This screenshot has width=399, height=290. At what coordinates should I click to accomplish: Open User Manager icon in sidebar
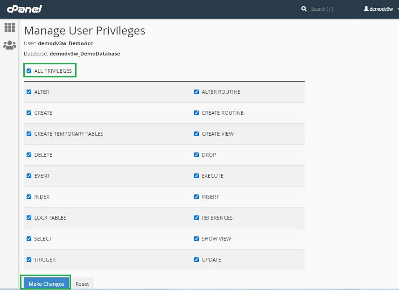coord(10,45)
